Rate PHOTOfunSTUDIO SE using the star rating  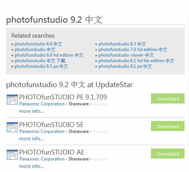click(x=101, y=132)
